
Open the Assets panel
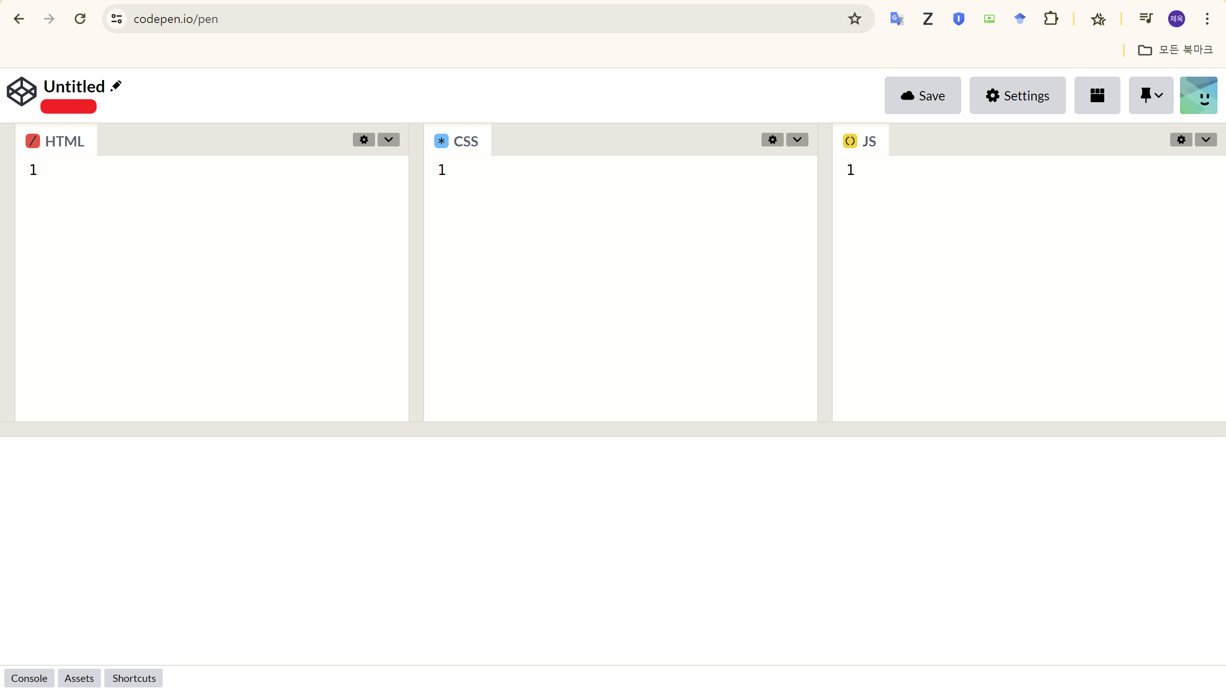[79, 678]
